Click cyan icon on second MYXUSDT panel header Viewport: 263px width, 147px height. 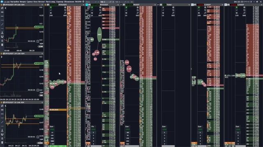click(x=87, y=4)
